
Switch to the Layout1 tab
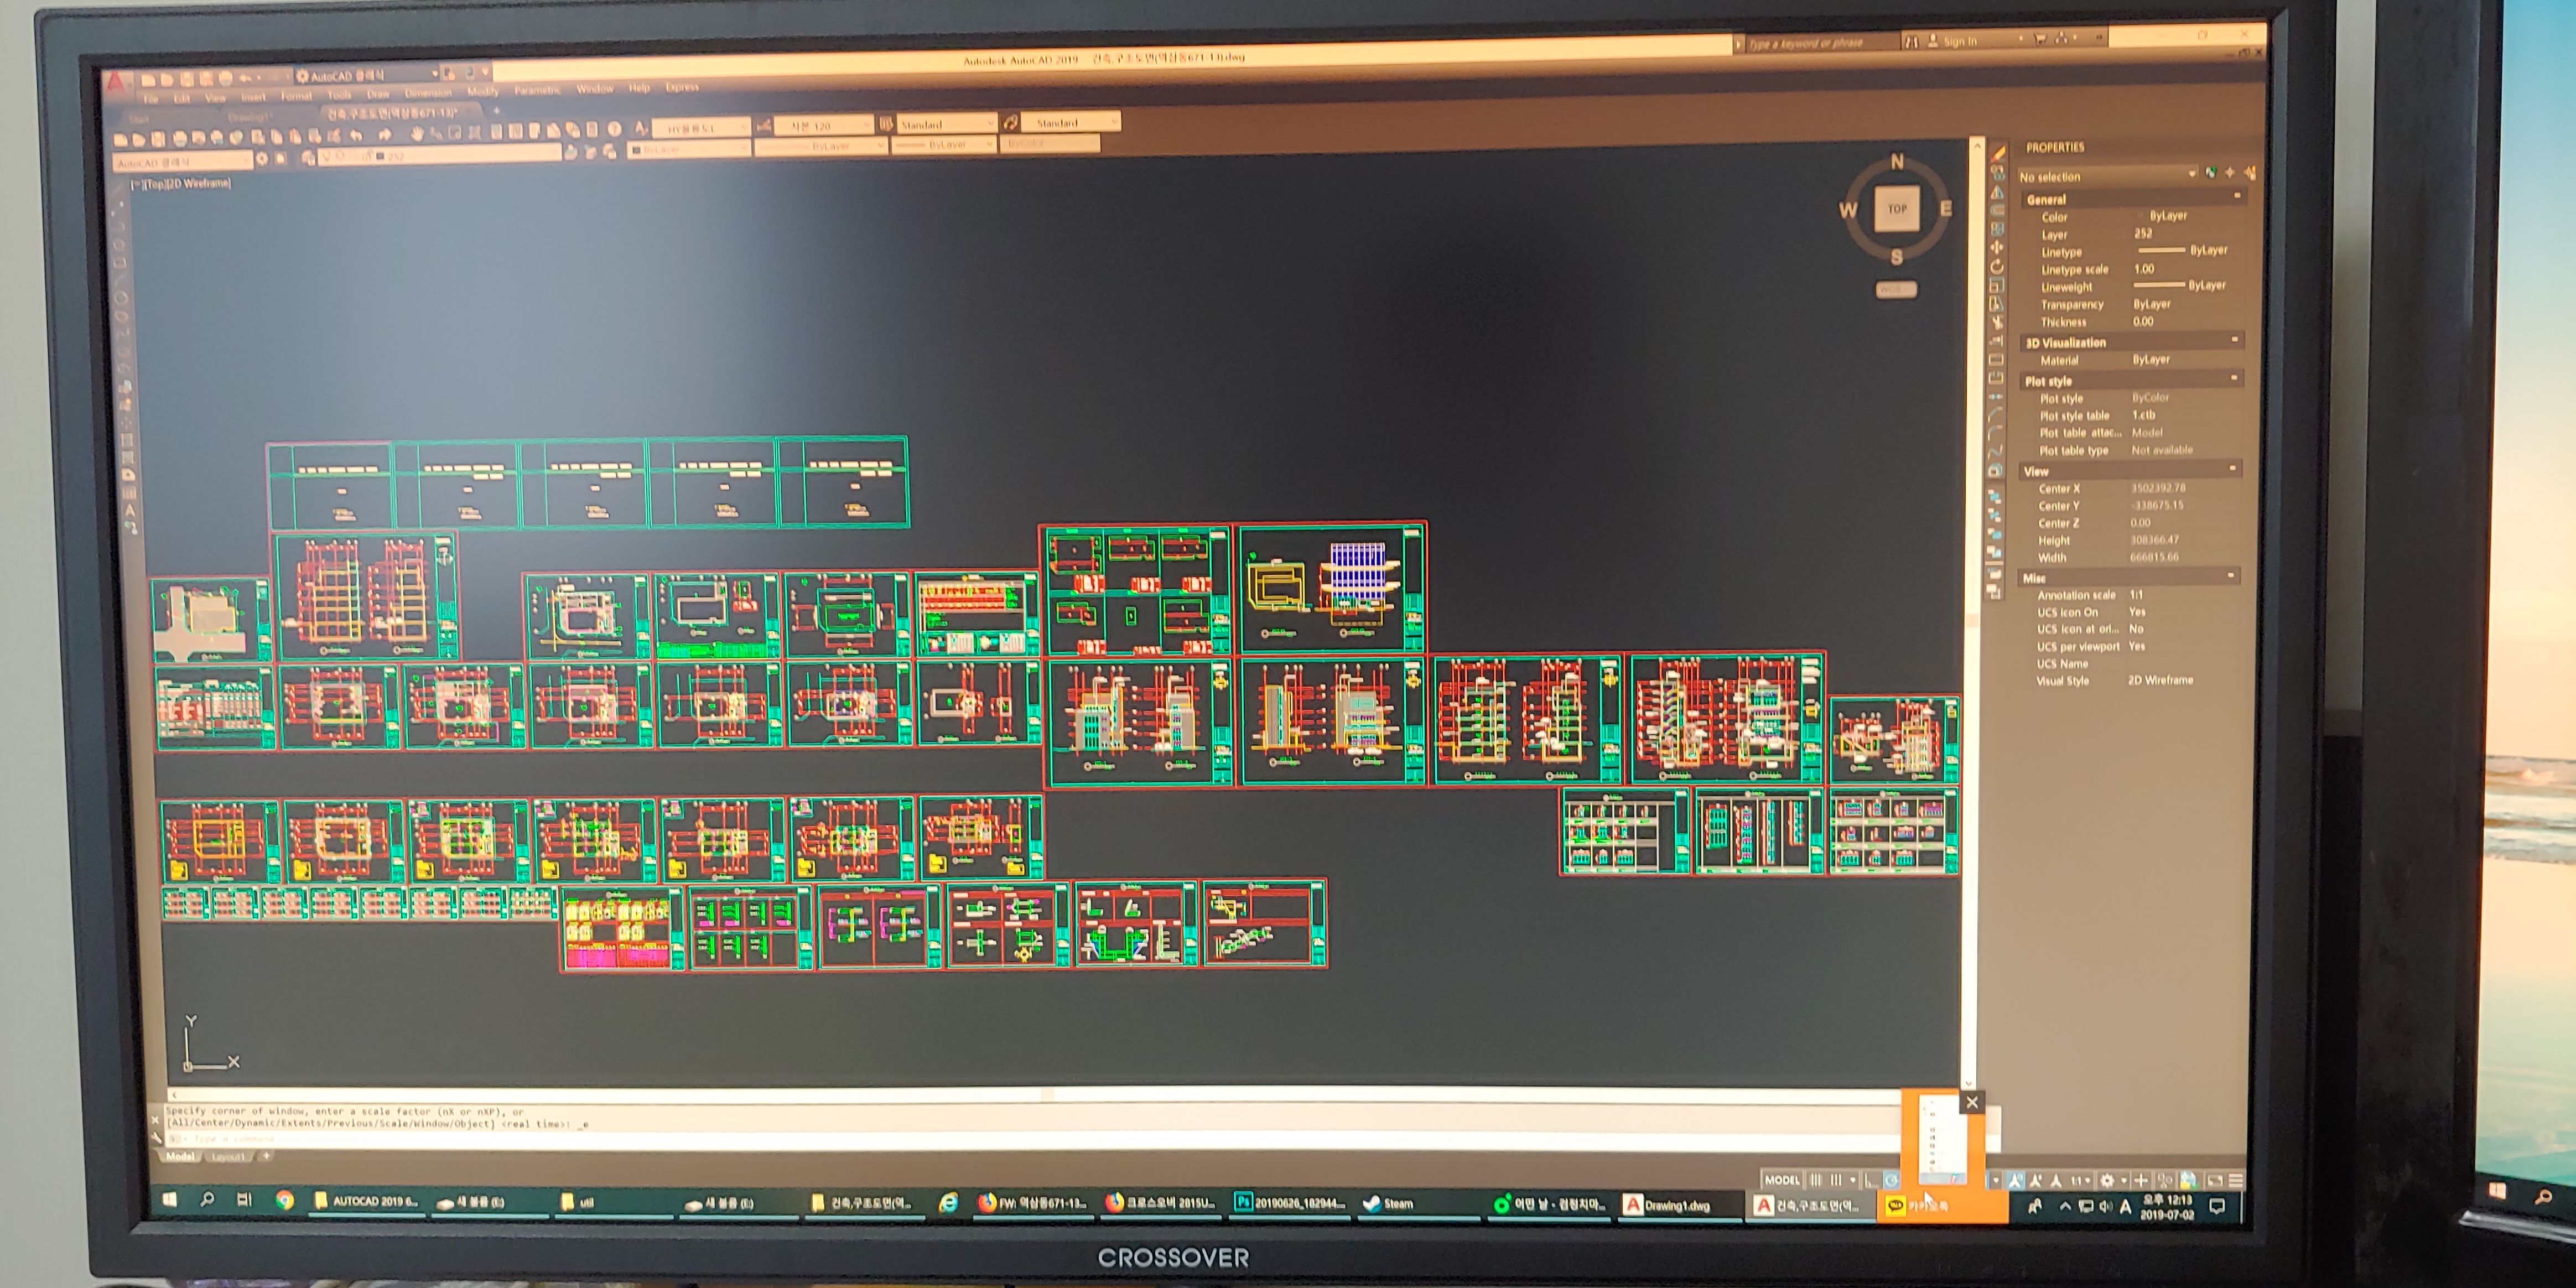228,1157
